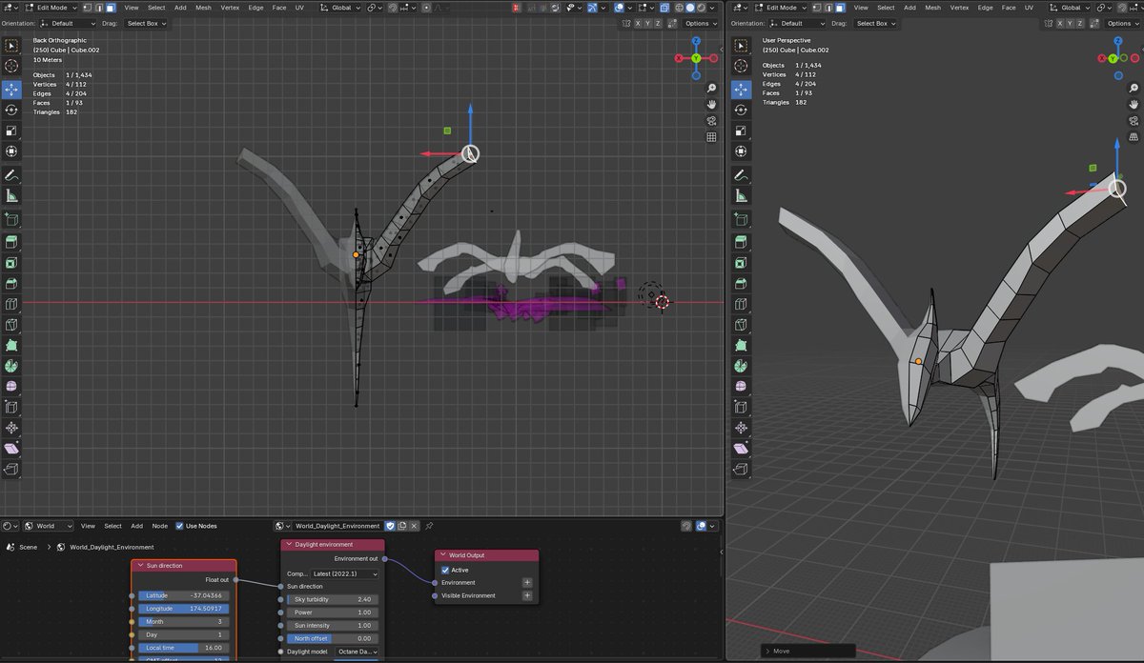Enable face select mode in left viewport header
The image size is (1144, 663).
tap(110, 8)
